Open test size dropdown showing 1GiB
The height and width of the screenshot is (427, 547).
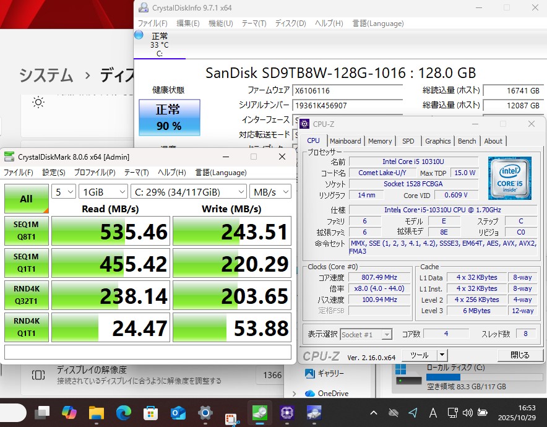[103, 192]
